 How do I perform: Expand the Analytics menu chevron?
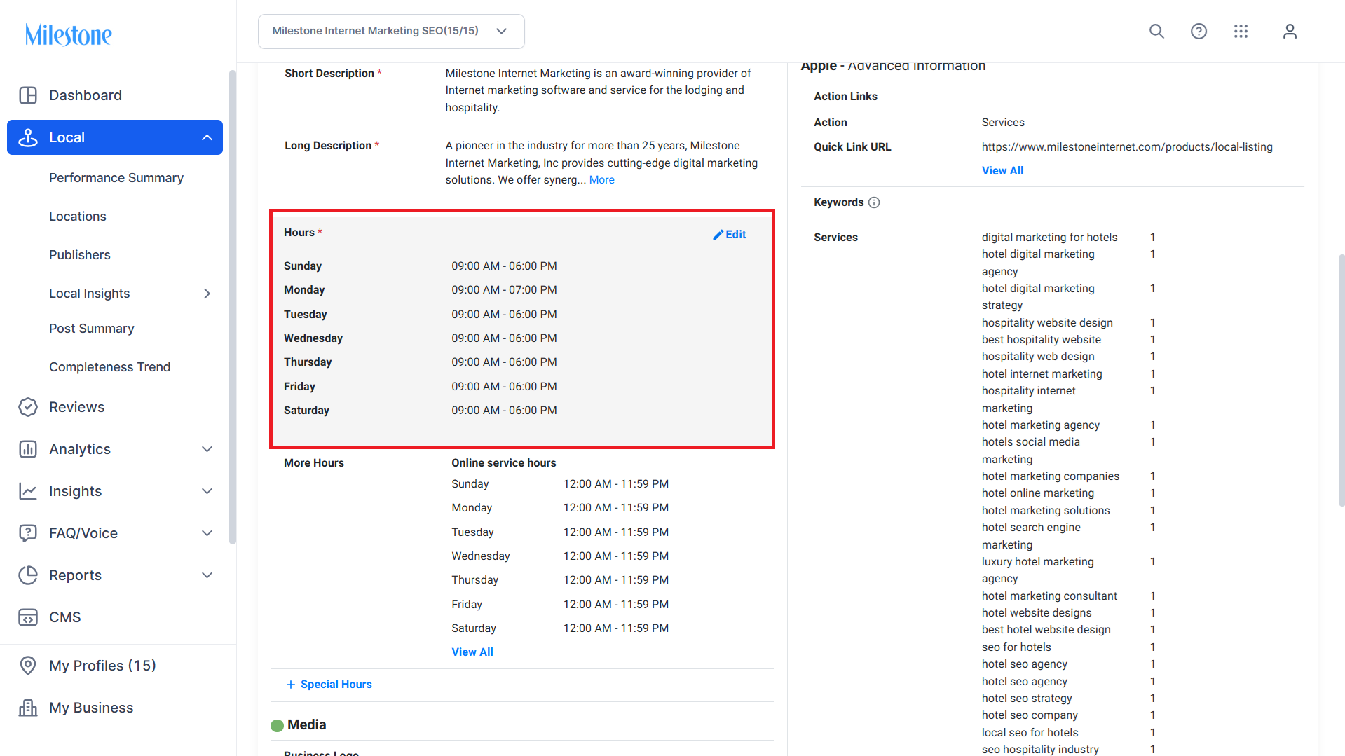pyautogui.click(x=207, y=449)
